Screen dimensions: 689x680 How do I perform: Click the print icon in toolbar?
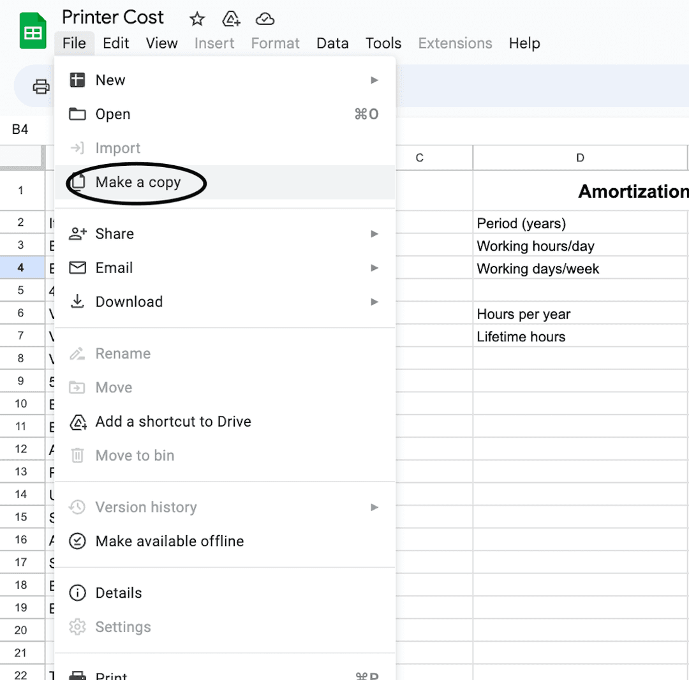coord(41,87)
